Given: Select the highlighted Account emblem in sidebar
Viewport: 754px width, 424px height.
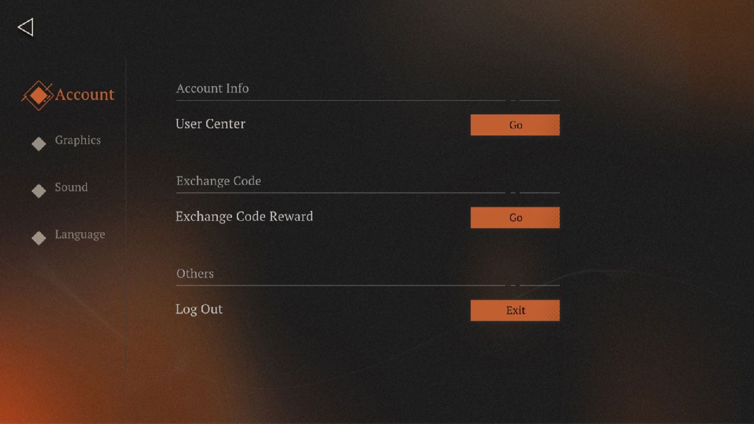Looking at the screenshot, I should (x=38, y=94).
